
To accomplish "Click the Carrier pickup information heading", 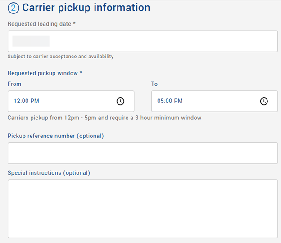I will tap(86, 8).
